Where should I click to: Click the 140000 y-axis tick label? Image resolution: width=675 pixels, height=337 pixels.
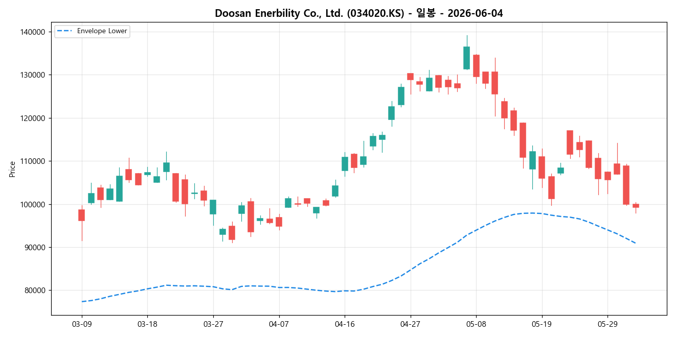pyautogui.click(x=32, y=32)
